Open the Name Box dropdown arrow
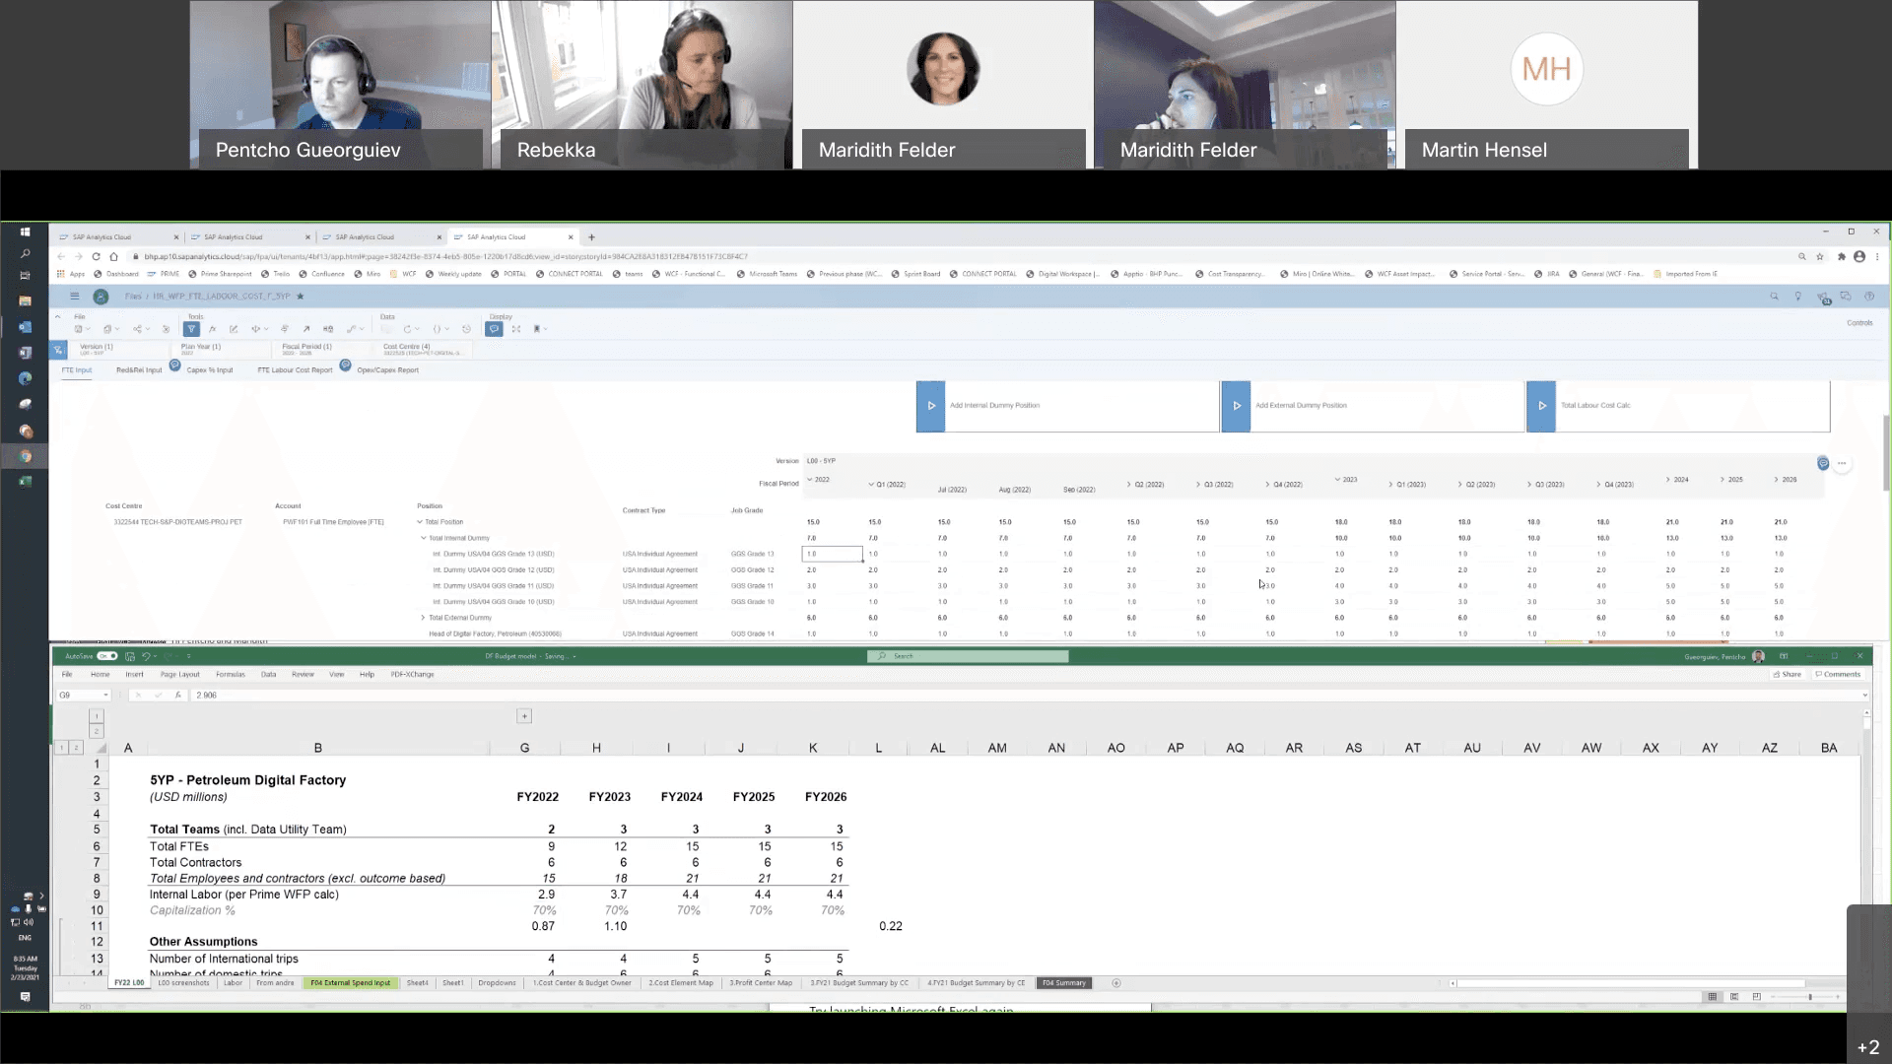The width and height of the screenshot is (1892, 1064). [105, 696]
